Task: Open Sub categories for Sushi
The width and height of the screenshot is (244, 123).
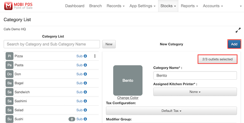Action: (79, 119)
